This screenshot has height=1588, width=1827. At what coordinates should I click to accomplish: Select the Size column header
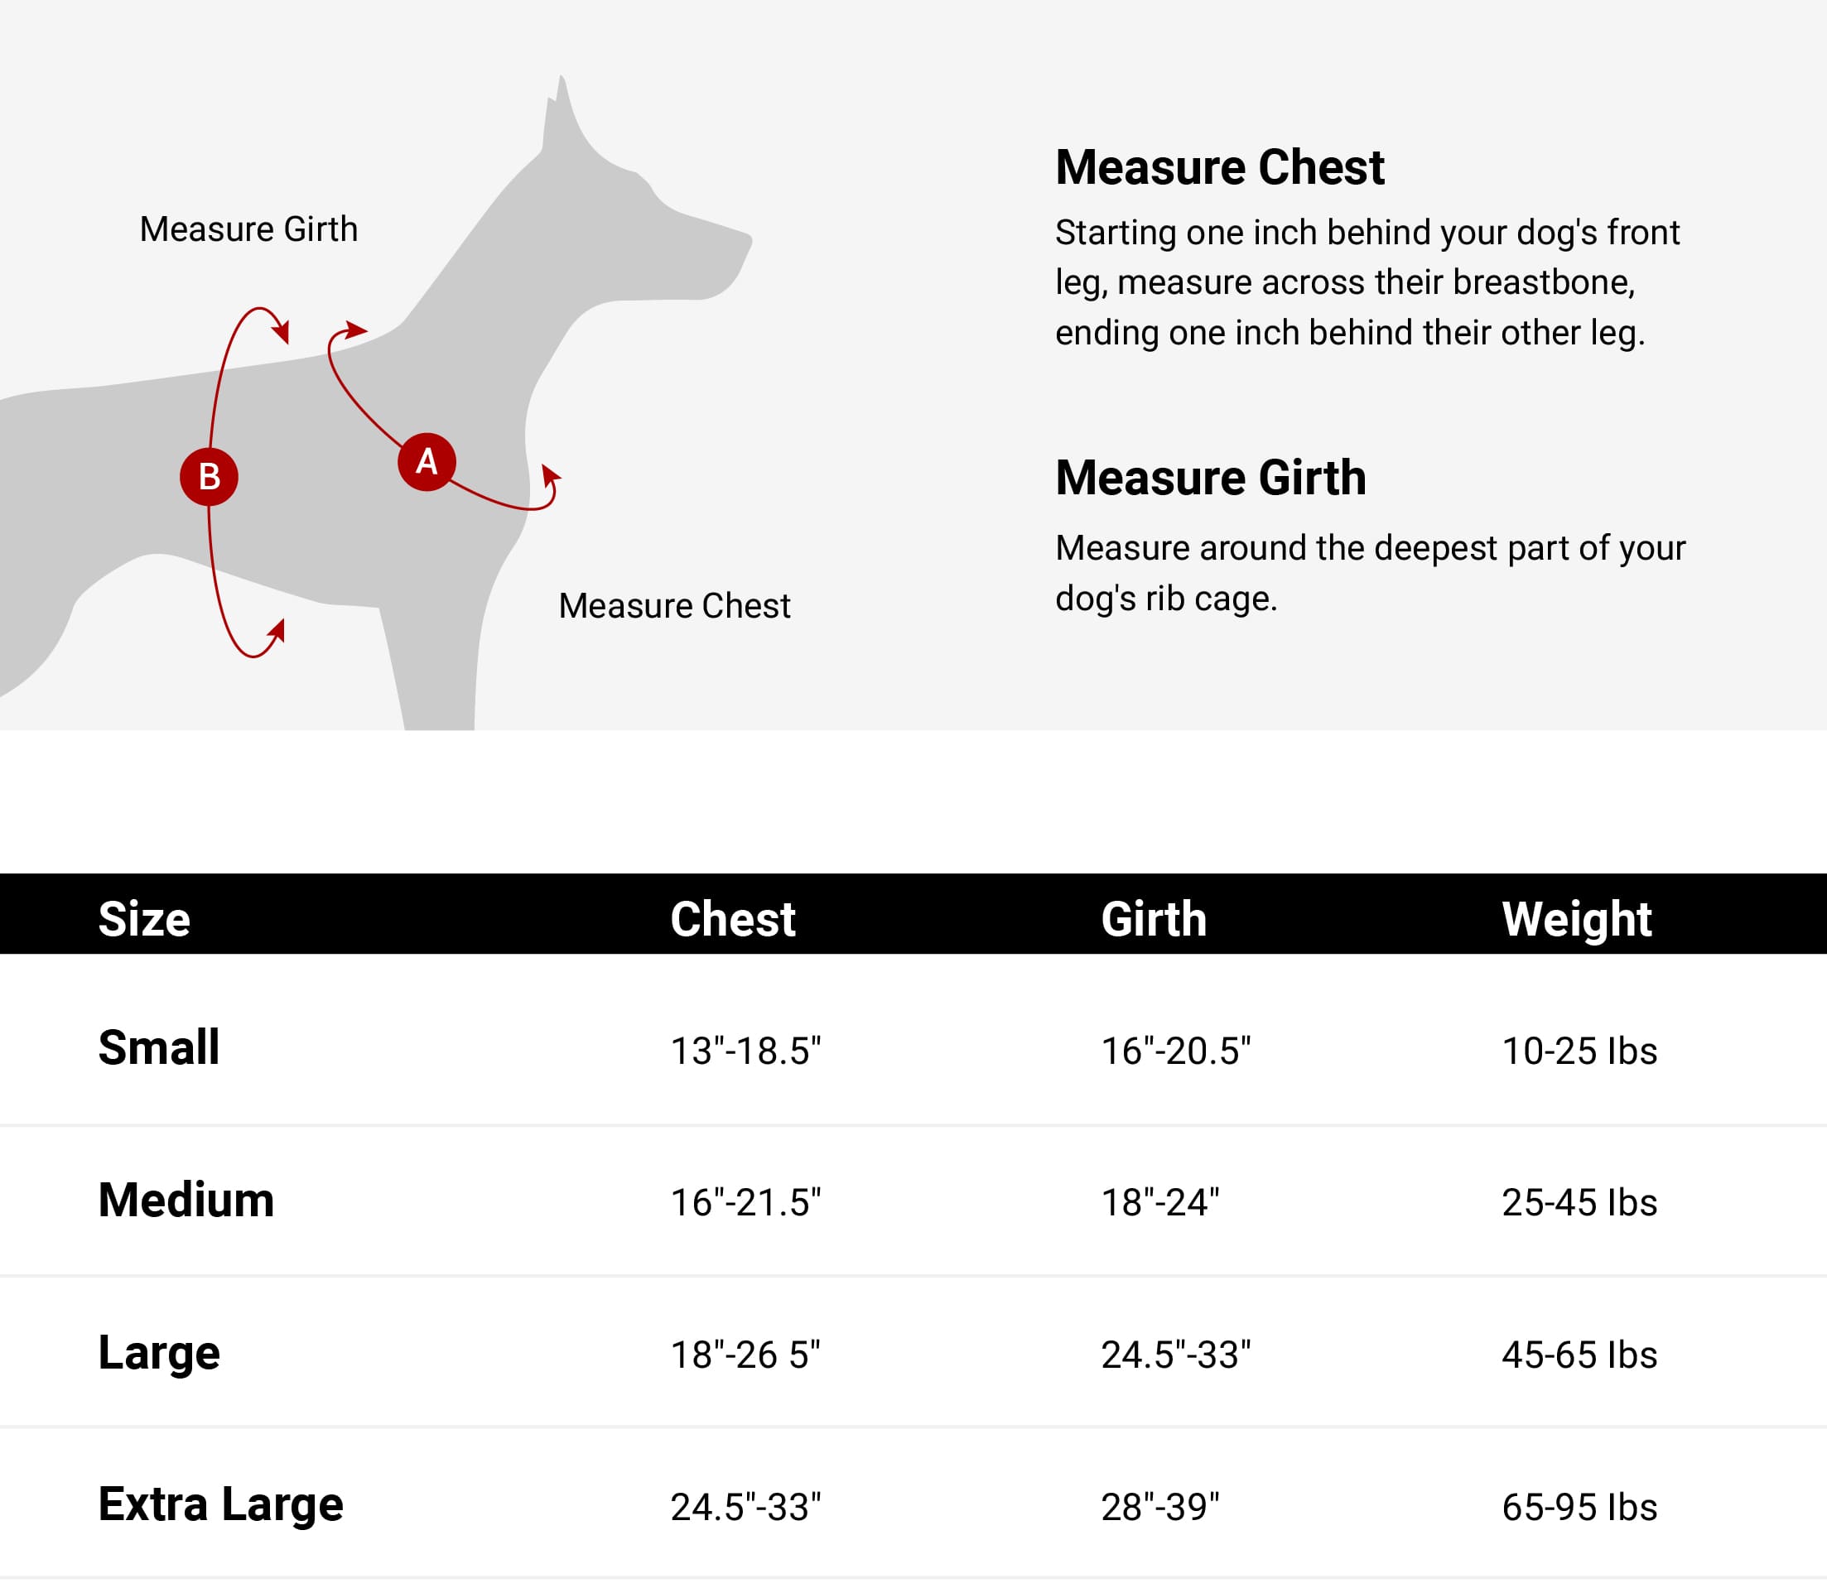tap(143, 919)
